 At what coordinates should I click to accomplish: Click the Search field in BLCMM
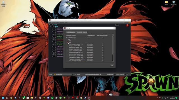tap(122, 25)
